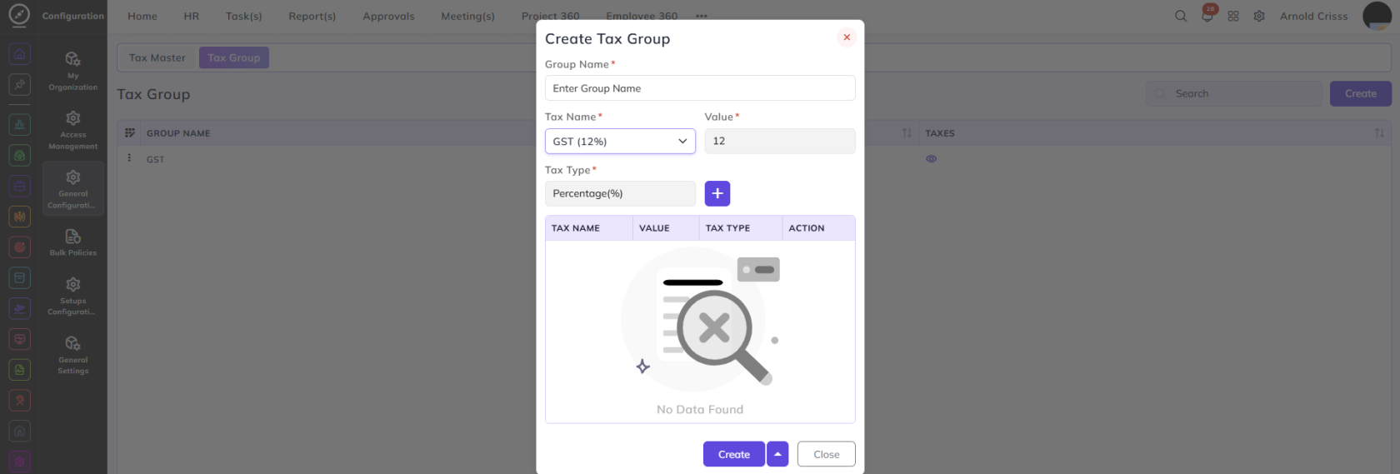This screenshot has width=1400, height=474.
Task: Open notifications bell icon
Action: 1207,16
